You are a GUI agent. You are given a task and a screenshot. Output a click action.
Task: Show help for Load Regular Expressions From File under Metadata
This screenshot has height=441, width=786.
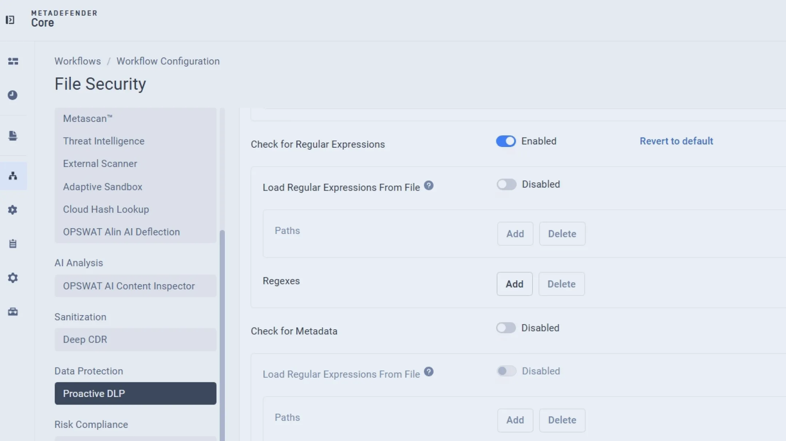coord(429,372)
